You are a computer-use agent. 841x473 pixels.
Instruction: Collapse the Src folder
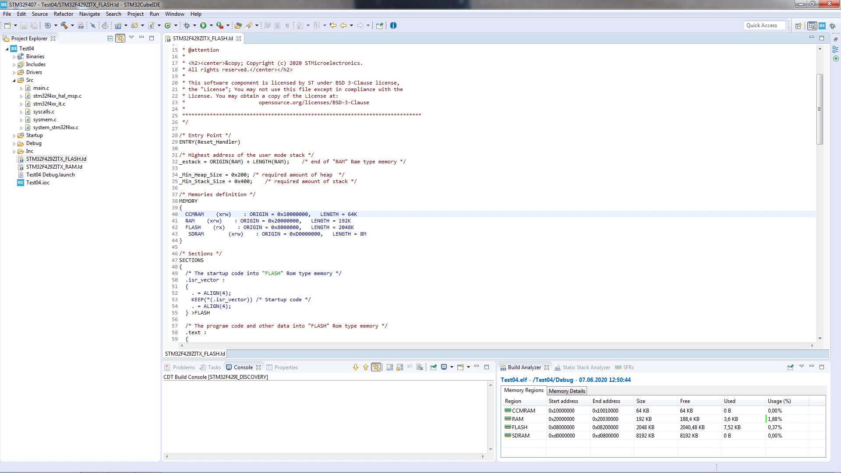[x=14, y=80]
